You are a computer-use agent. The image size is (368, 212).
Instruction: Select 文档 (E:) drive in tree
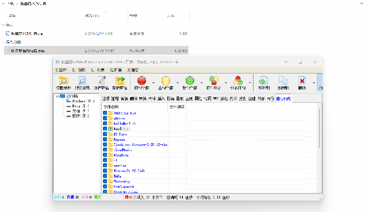tap(80, 111)
